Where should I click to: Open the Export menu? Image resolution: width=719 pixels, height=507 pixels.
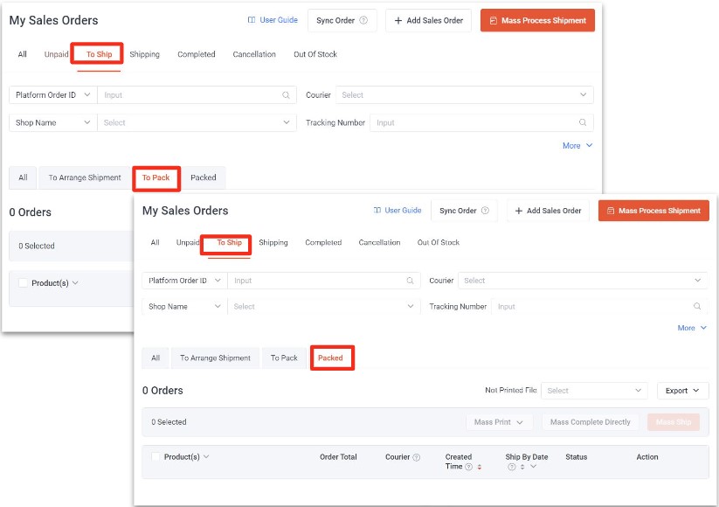point(681,391)
